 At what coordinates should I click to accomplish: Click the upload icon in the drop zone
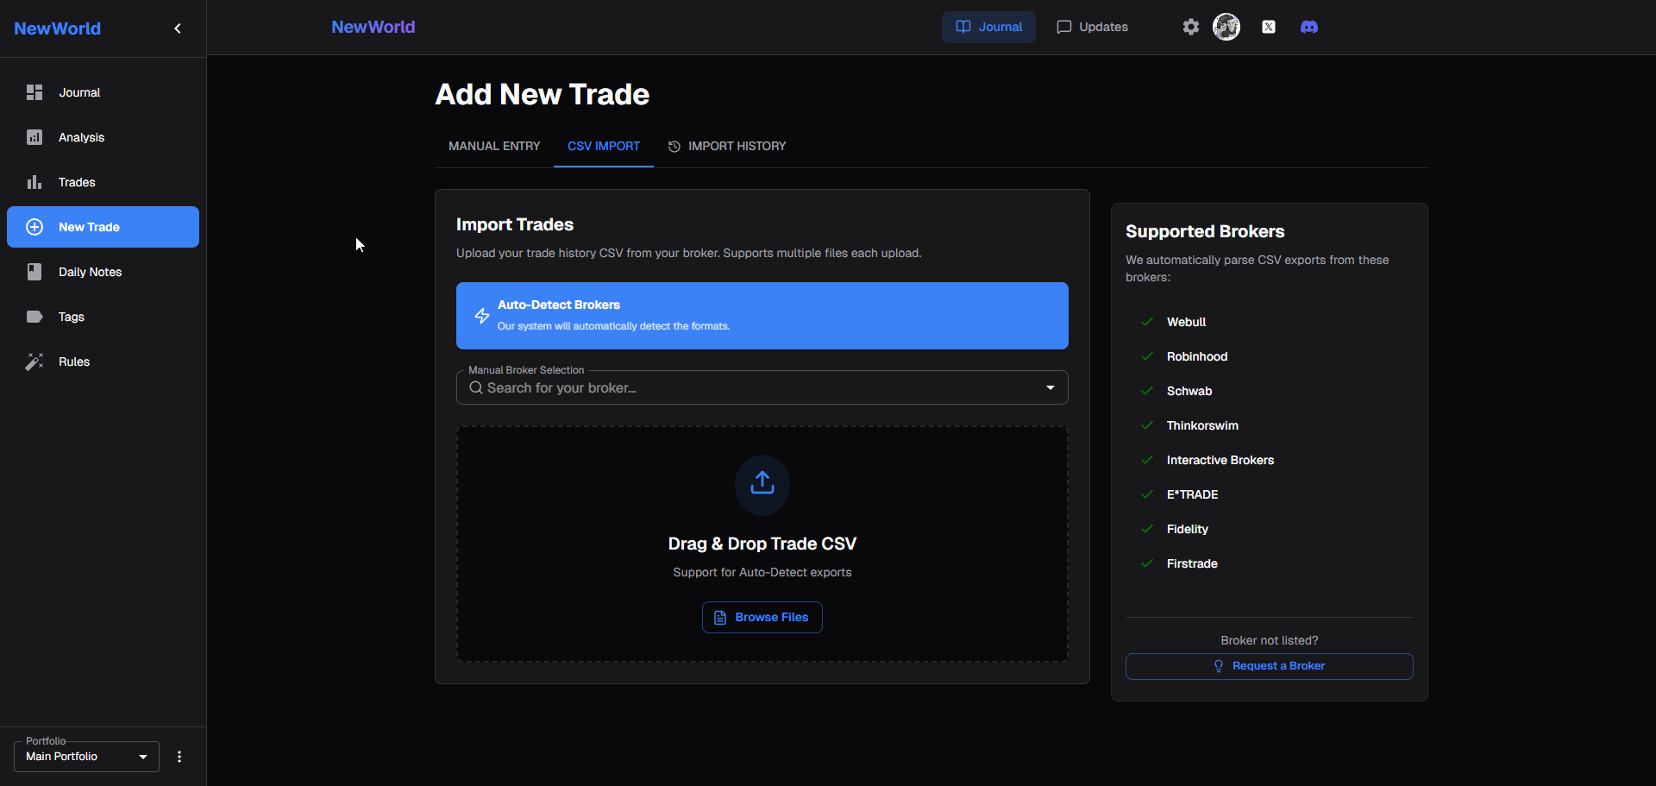pos(762,485)
